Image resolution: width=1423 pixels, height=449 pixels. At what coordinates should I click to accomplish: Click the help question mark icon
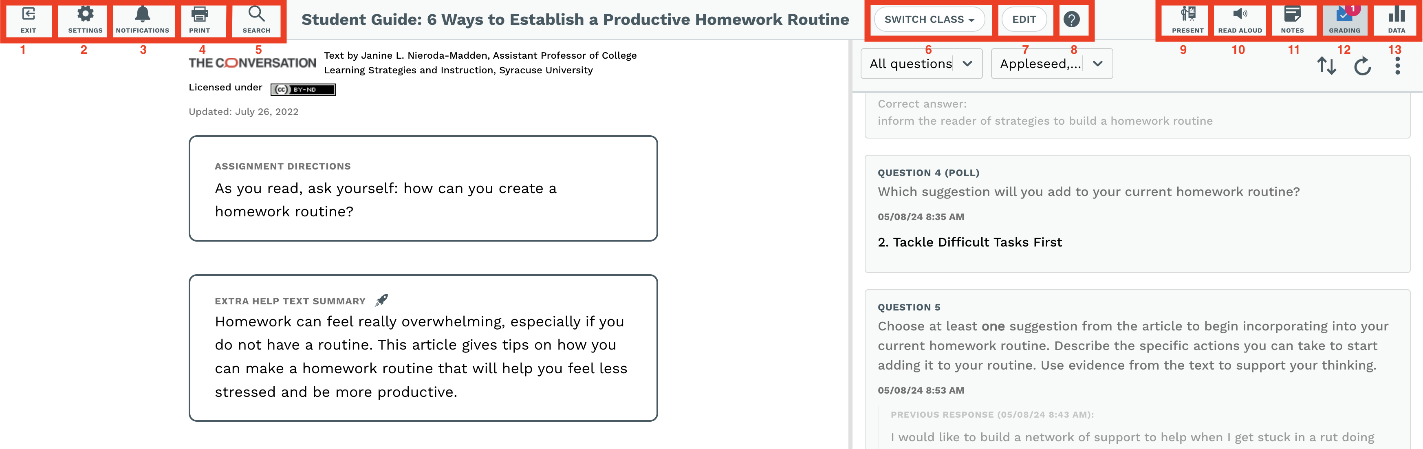1071,20
